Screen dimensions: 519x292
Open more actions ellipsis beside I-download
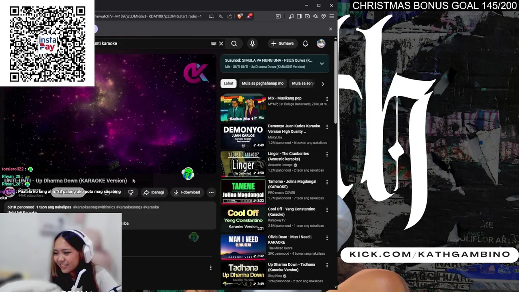pos(211,192)
